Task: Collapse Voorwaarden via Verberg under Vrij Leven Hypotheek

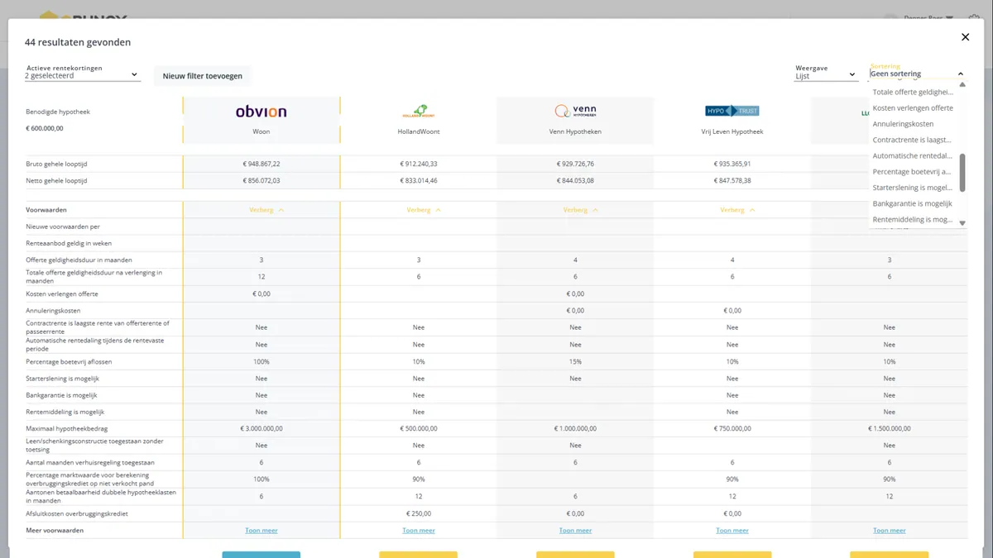Action: (x=737, y=210)
